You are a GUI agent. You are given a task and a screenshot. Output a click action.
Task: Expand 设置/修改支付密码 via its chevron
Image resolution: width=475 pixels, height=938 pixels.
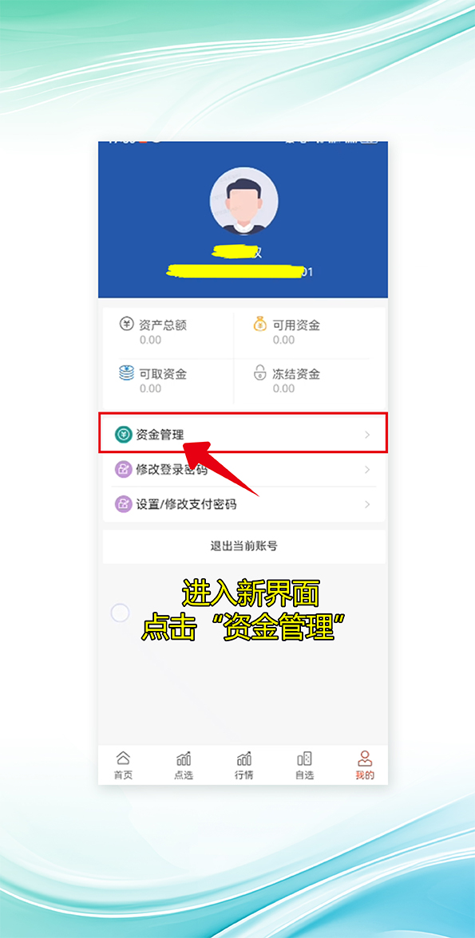[367, 504]
